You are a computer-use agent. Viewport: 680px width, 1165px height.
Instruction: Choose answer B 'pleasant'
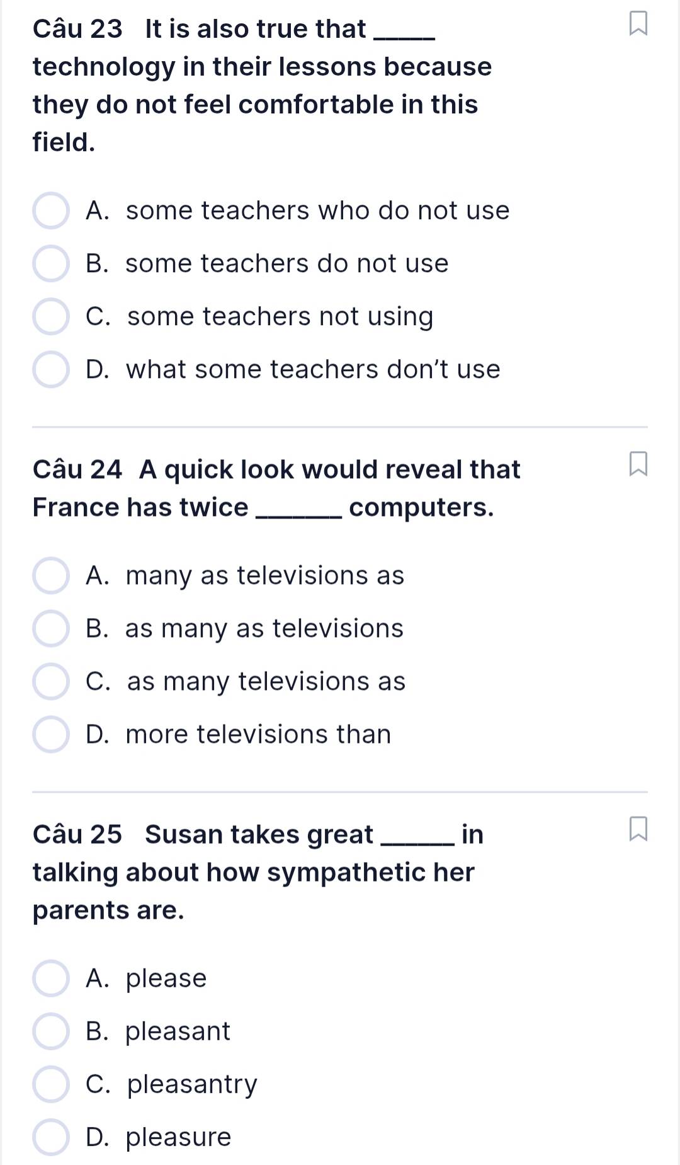point(51,1031)
